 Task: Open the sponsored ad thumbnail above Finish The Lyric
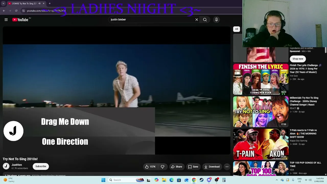[x=261, y=55]
